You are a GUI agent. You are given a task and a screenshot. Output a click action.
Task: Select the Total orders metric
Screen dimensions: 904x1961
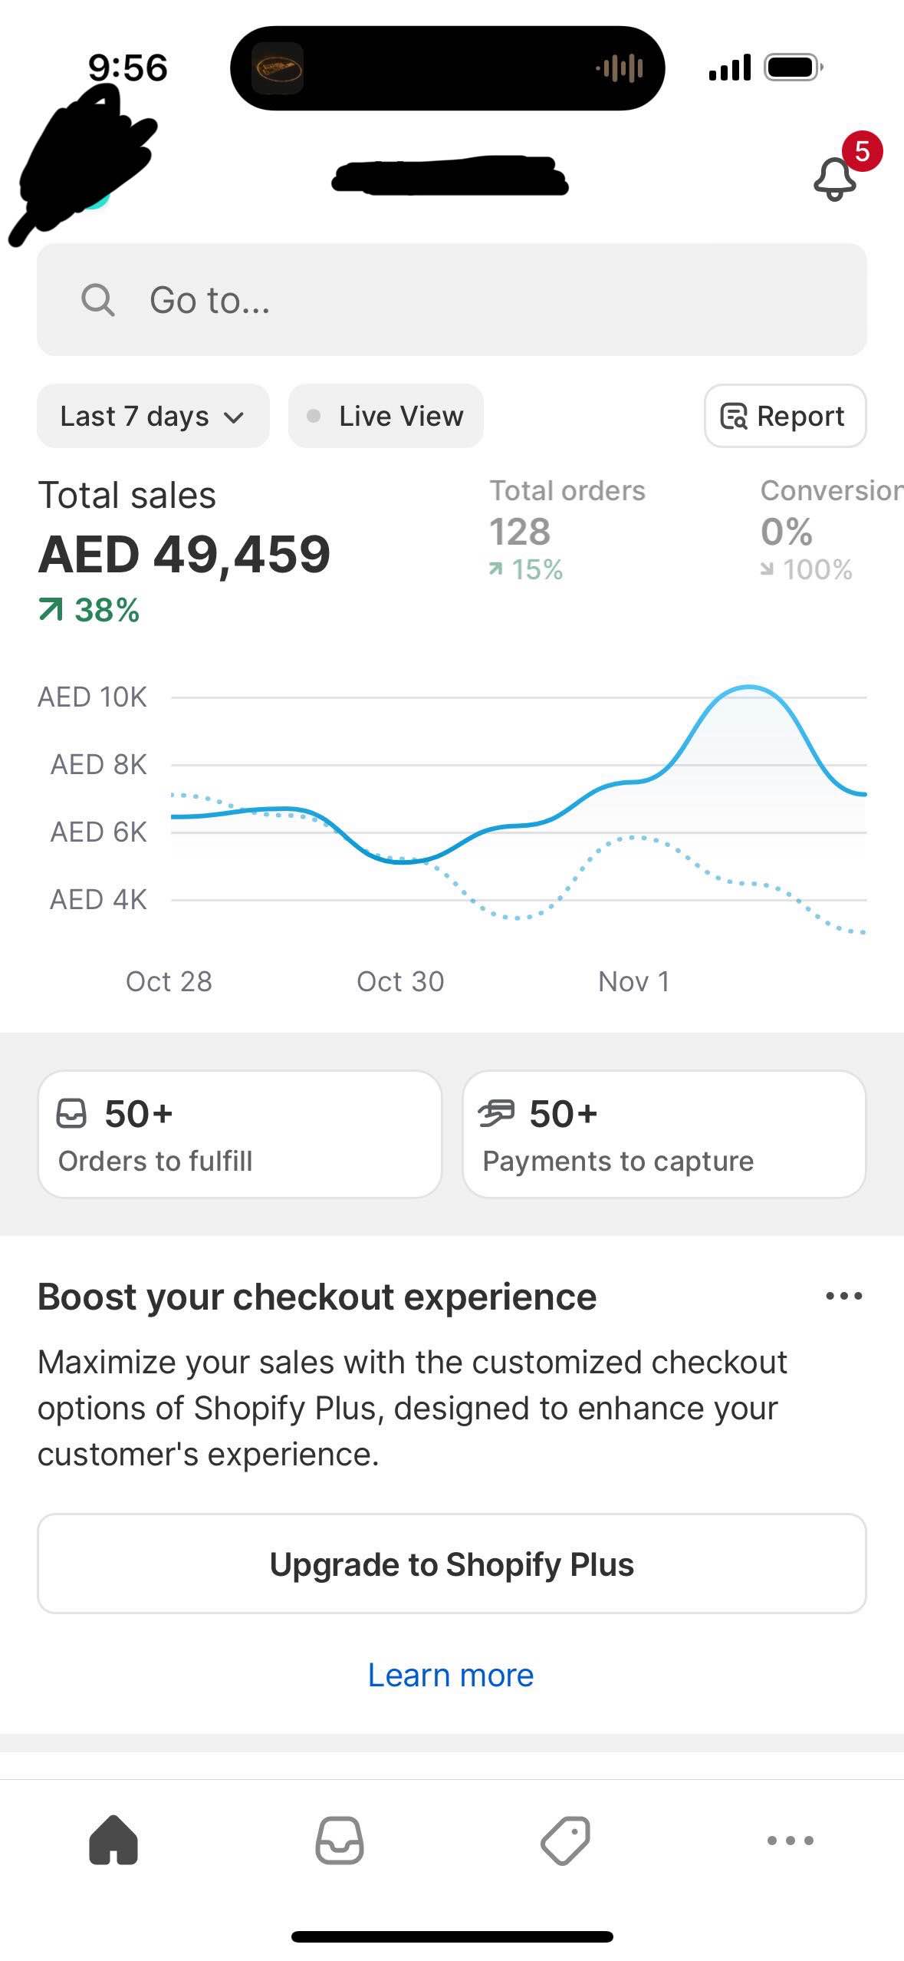pos(567,529)
